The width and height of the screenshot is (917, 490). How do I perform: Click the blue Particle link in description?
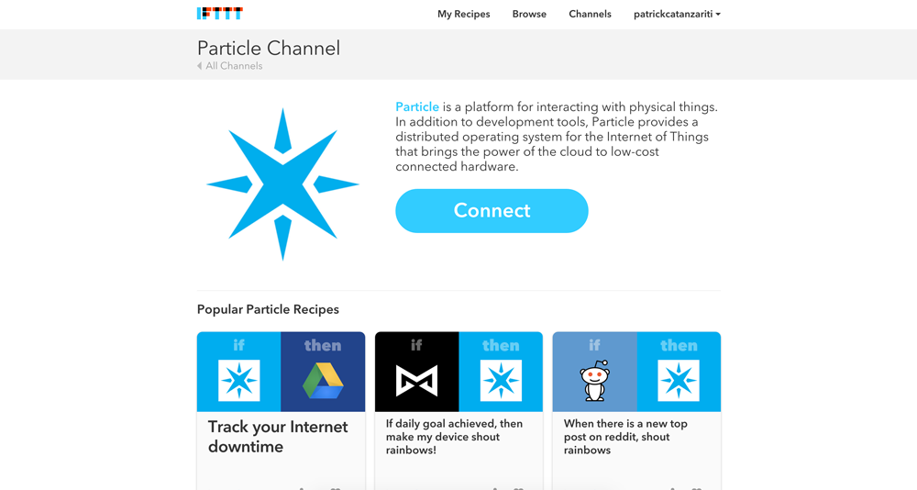[x=417, y=106]
